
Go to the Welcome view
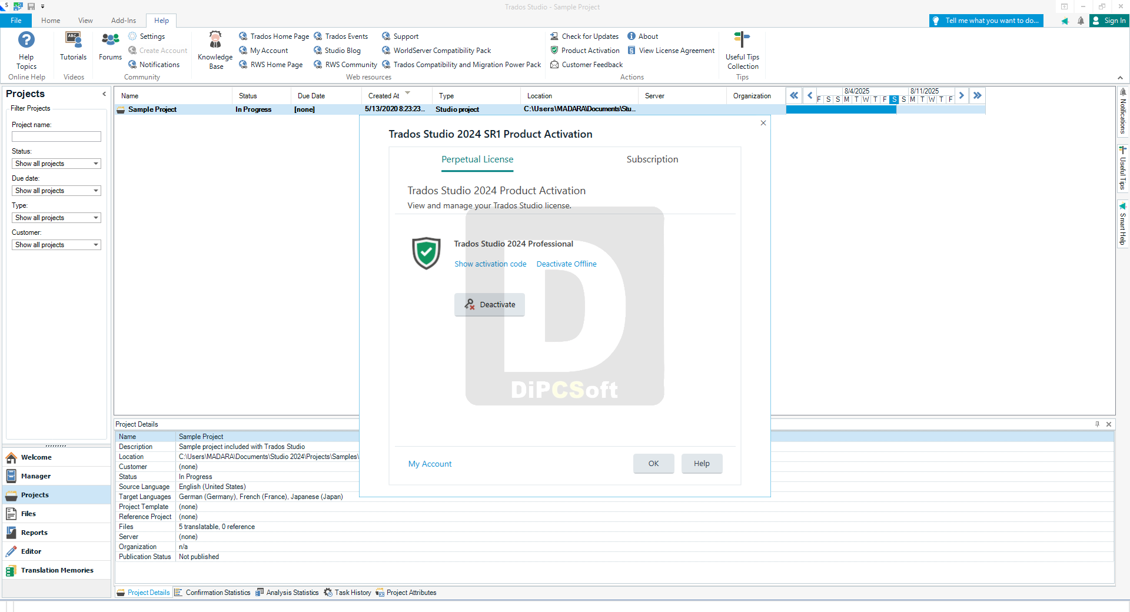57,457
